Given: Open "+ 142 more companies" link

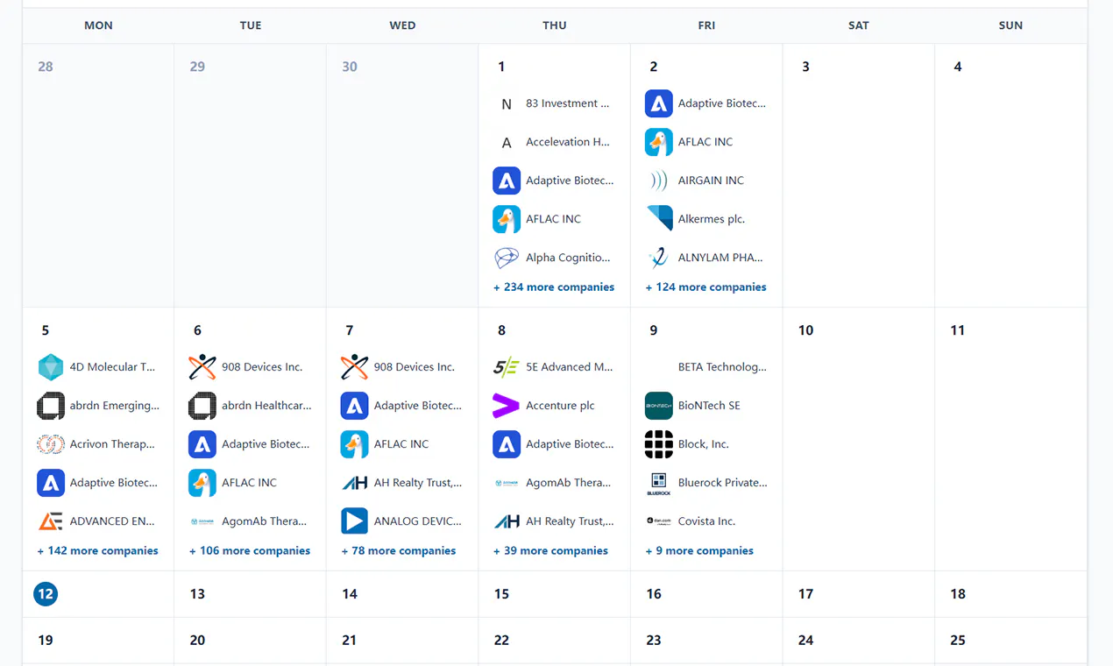Looking at the screenshot, I should point(97,551).
